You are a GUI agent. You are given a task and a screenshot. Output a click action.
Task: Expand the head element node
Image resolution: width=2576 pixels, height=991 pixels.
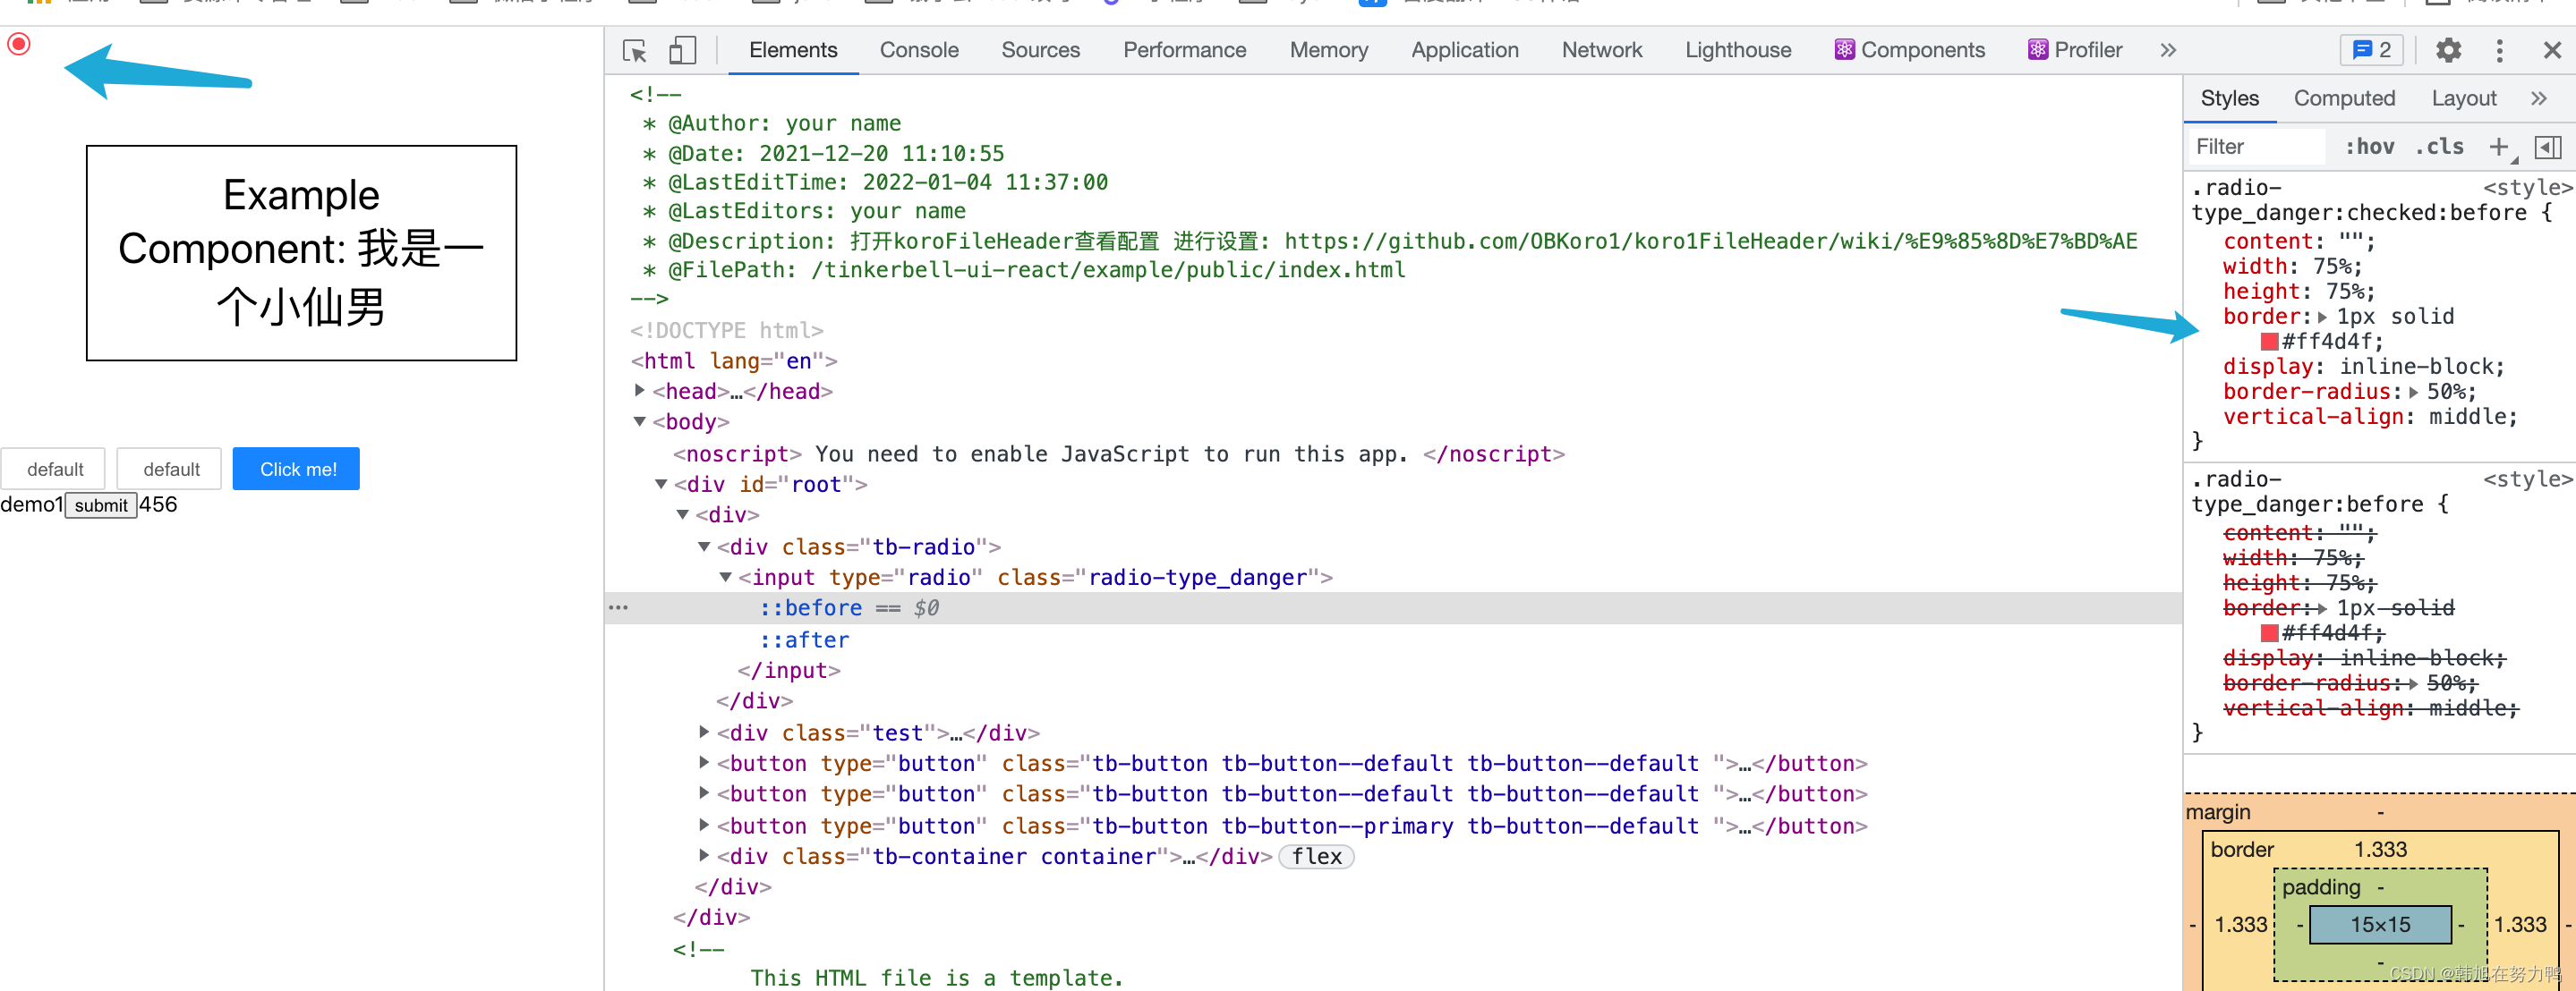(640, 391)
